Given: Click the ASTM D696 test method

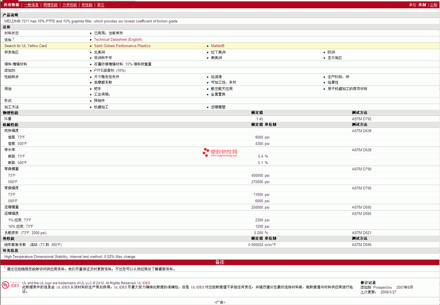Looking at the screenshot, I should [x=361, y=245].
